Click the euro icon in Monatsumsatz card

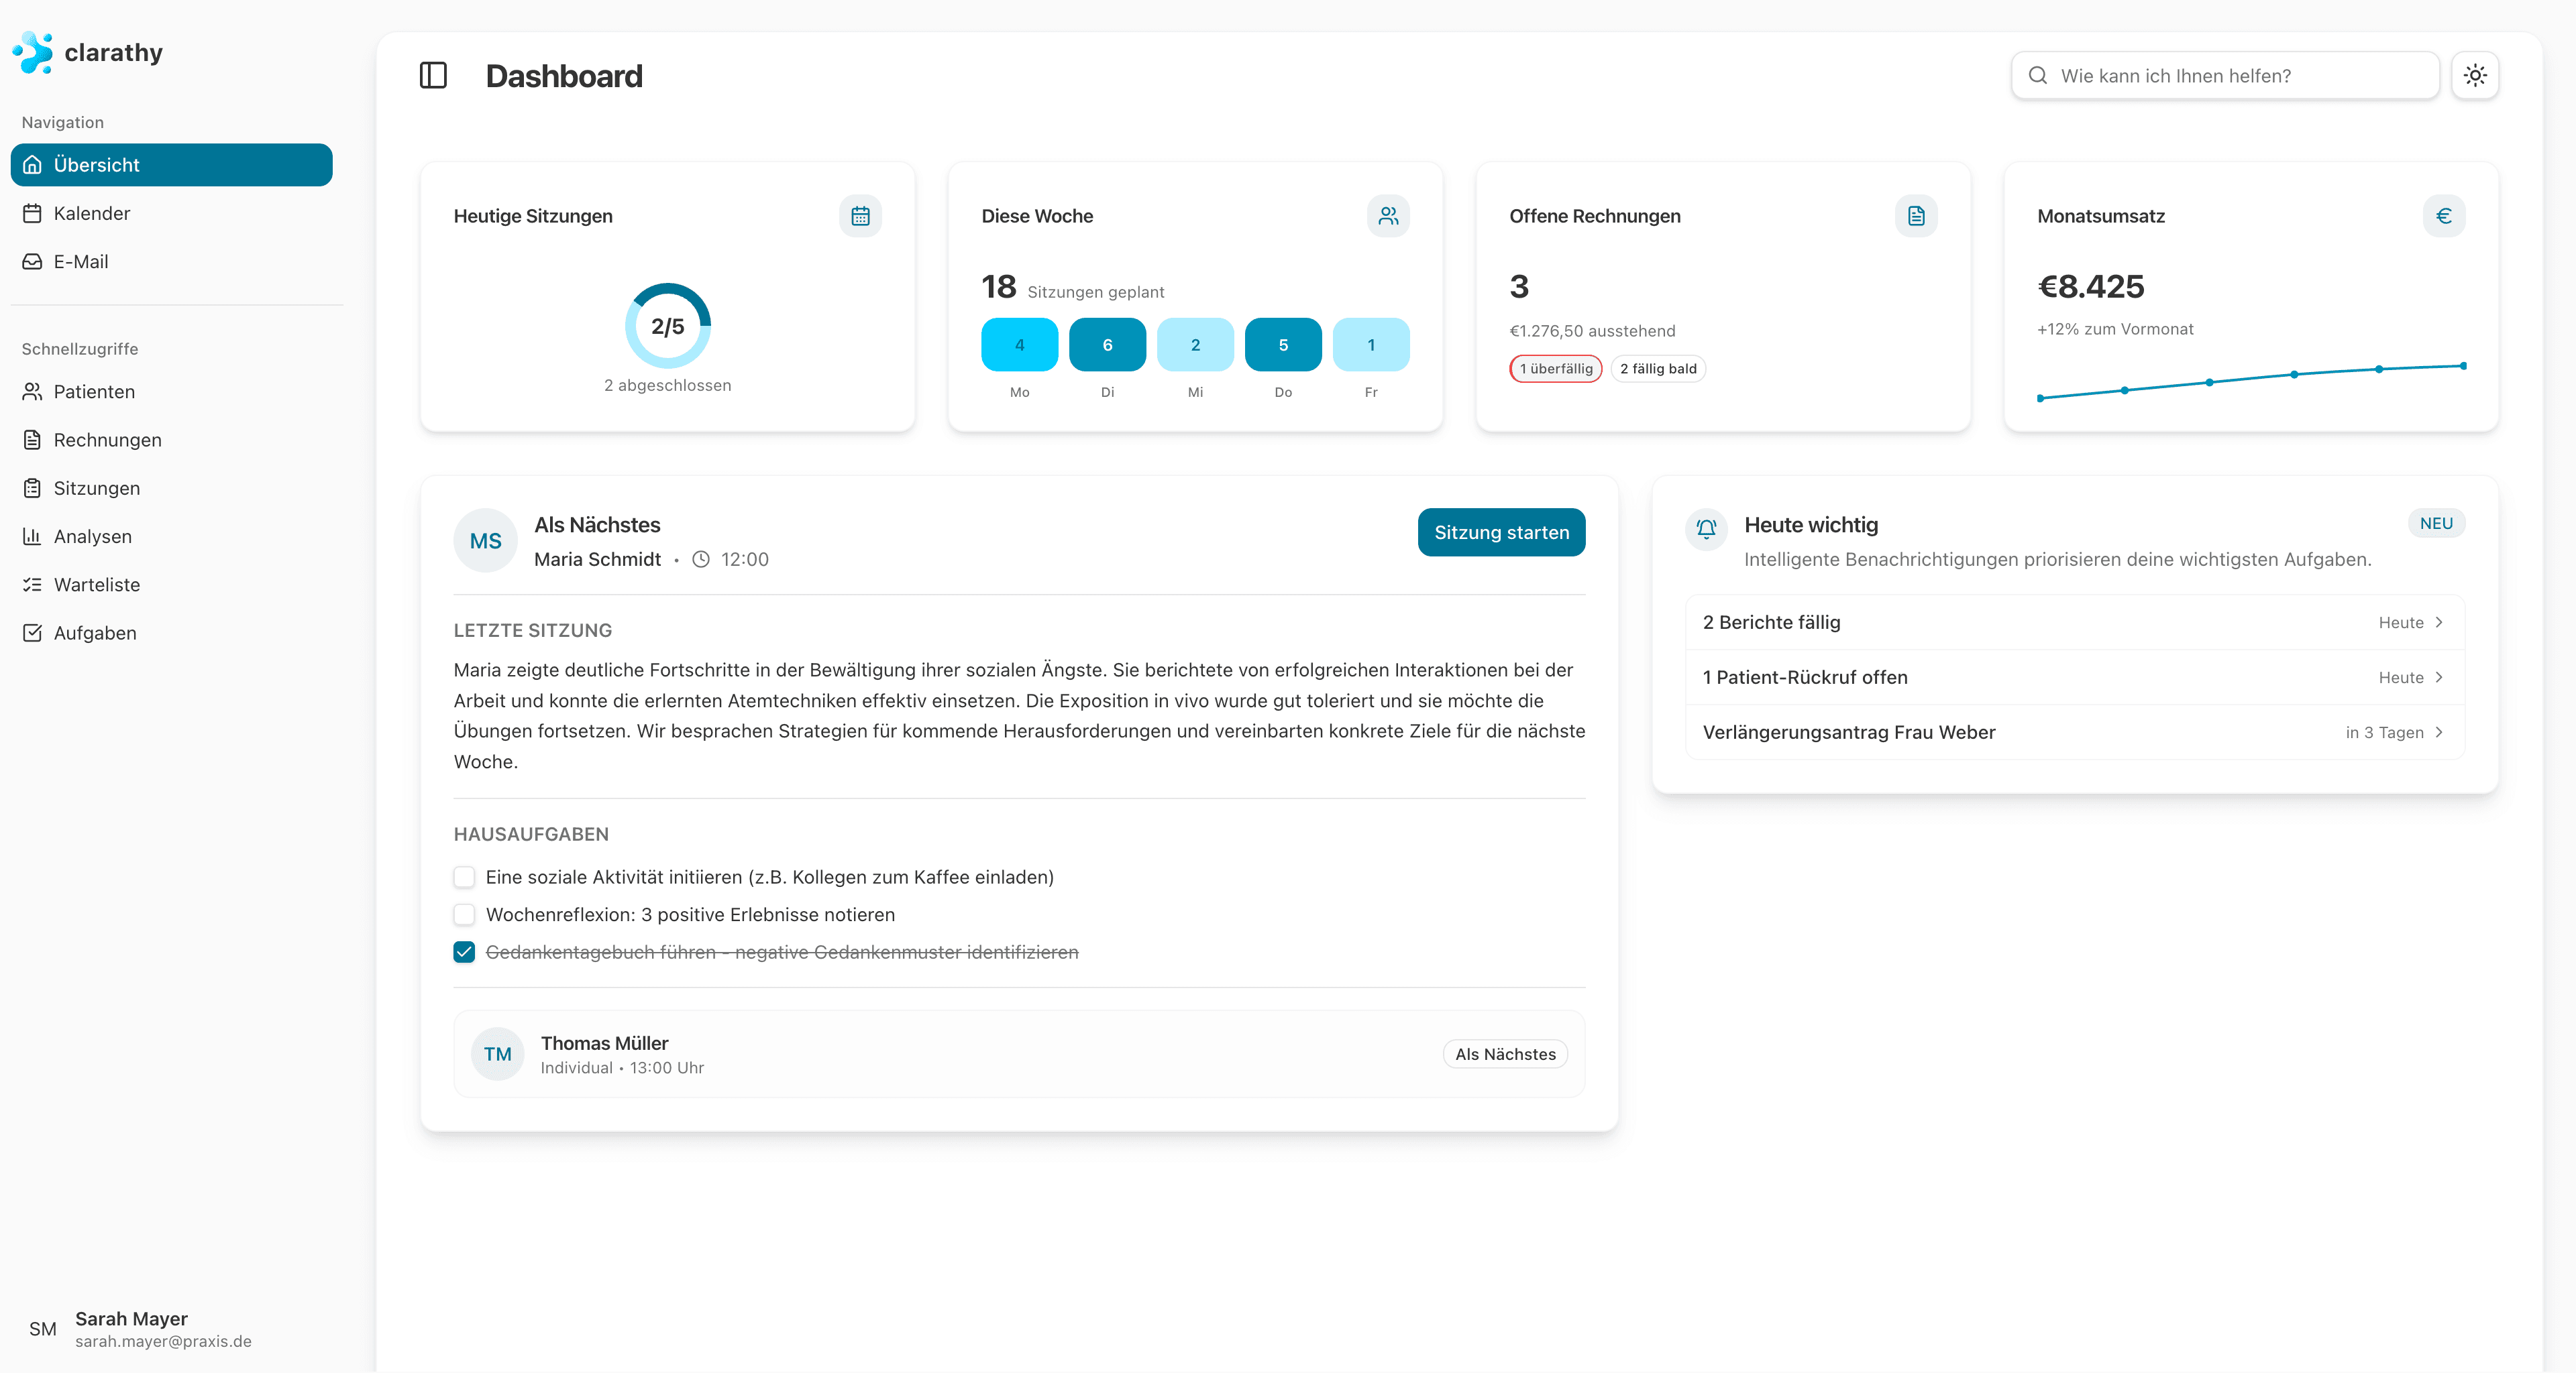2444,216
